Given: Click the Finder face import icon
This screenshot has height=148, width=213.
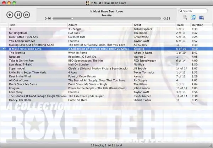Looking at the screenshot, I should (202, 17).
